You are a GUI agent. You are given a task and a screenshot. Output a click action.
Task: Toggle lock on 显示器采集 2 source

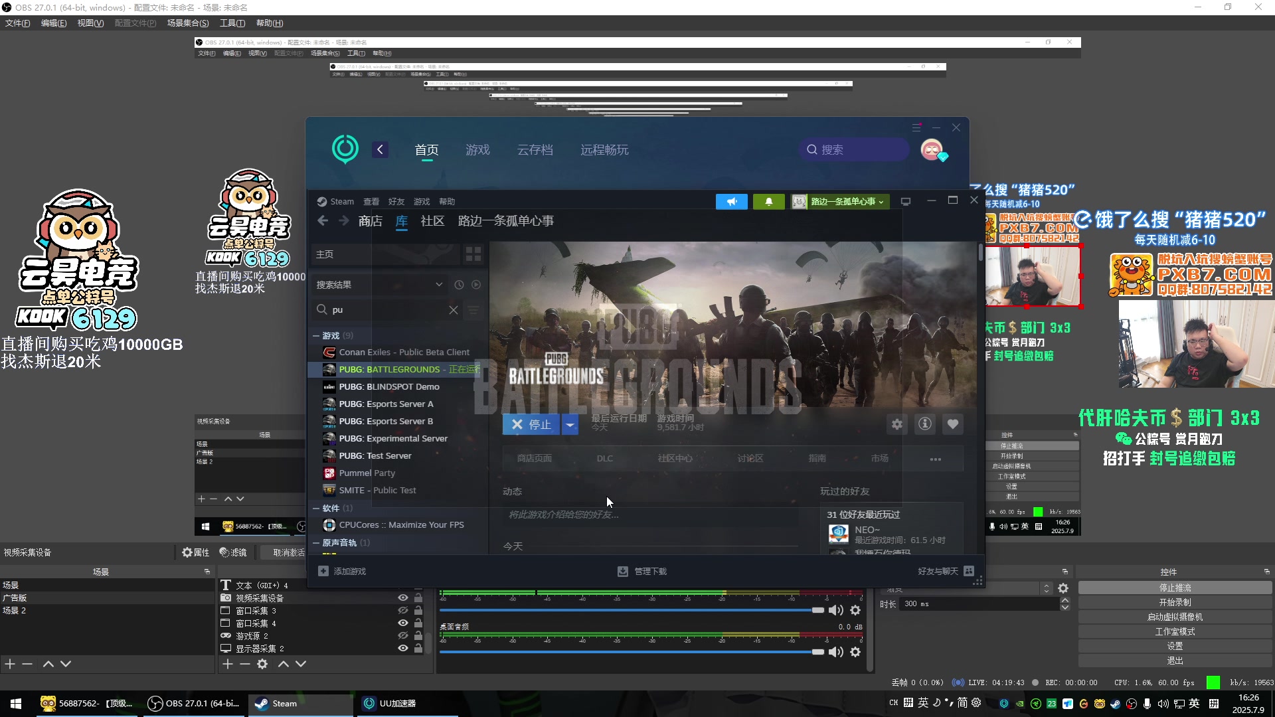[418, 649]
